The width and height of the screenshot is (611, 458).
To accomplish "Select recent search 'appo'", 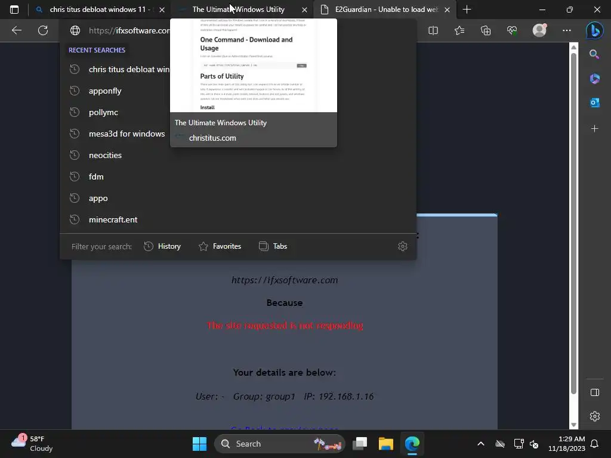I will click(x=237, y=198).
